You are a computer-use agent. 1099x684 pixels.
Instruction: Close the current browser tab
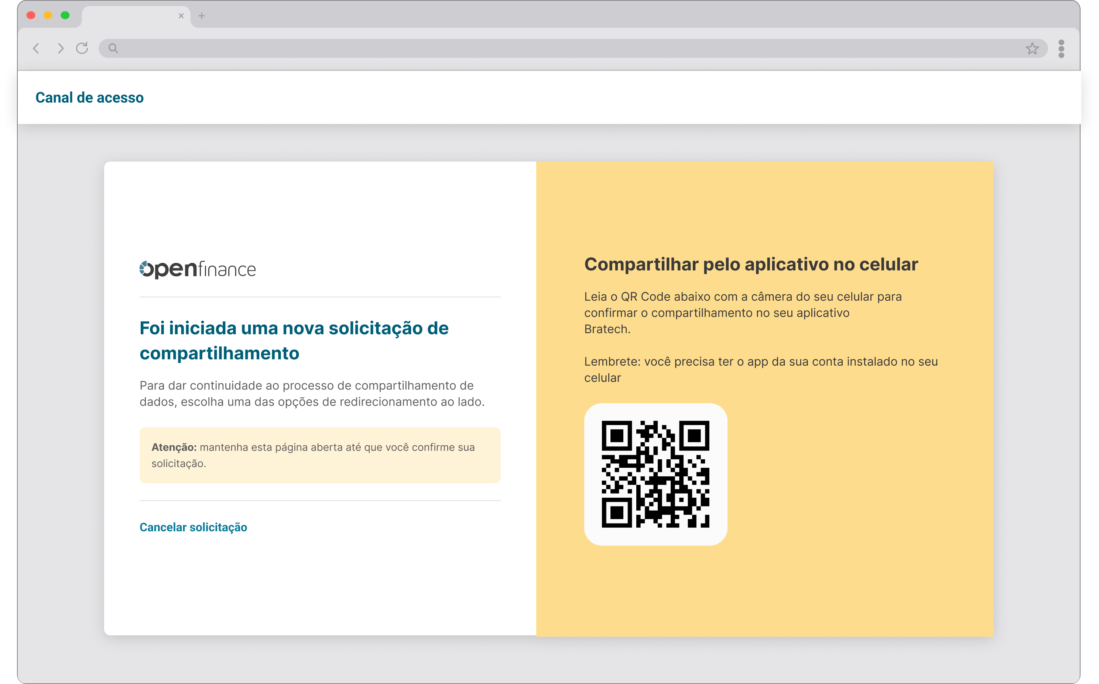tap(181, 16)
